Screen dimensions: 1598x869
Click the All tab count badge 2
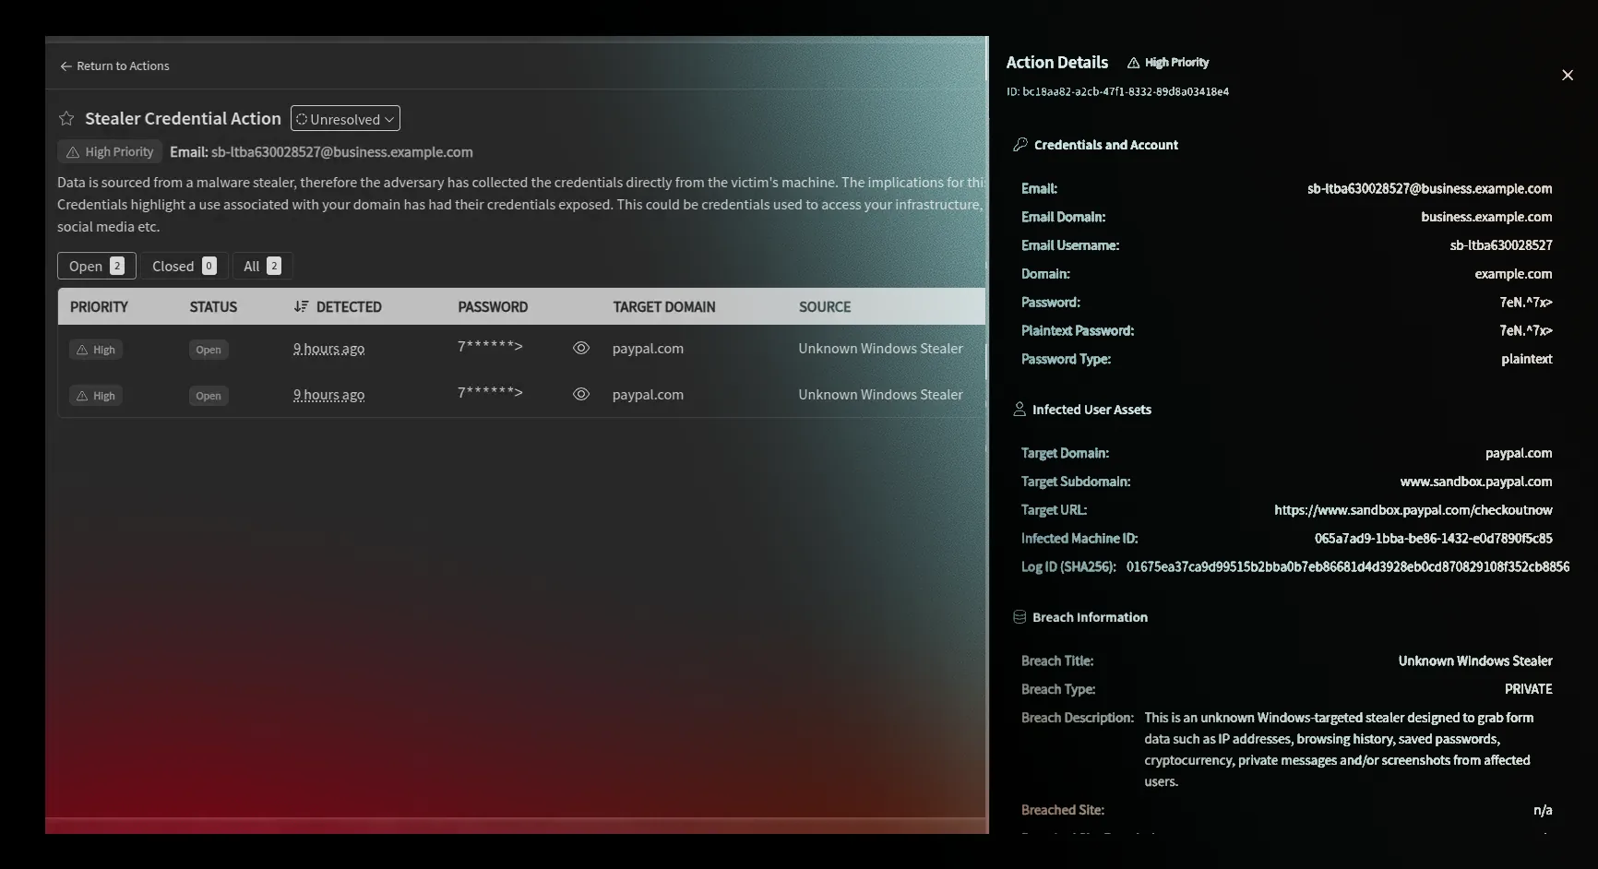274,266
